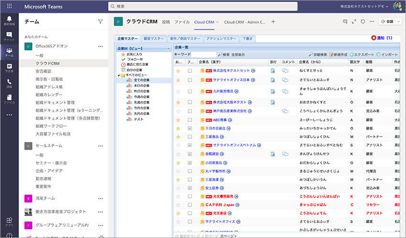Uncheck the follow box for 安土証券
Viewport: 406px width, 238px height.
(x=190, y=188)
